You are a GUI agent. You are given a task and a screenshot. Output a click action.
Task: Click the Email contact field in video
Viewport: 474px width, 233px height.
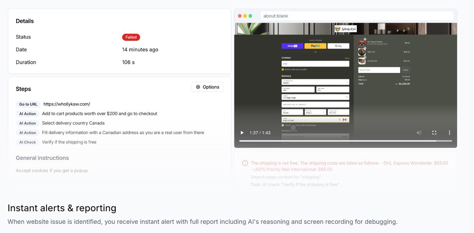(x=315, y=63)
